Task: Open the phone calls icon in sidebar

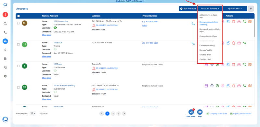Action: pyautogui.click(x=5, y=32)
